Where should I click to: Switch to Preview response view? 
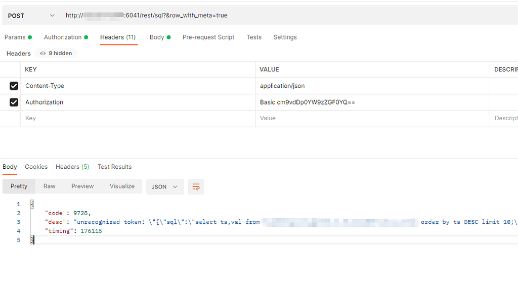click(x=82, y=186)
